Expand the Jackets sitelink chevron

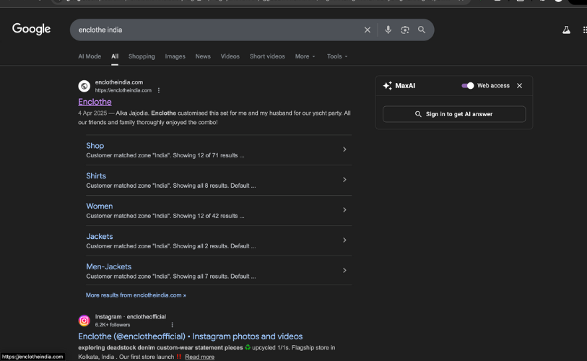[344, 240]
